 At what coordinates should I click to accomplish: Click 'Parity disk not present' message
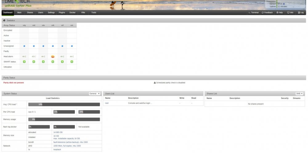(14, 83)
